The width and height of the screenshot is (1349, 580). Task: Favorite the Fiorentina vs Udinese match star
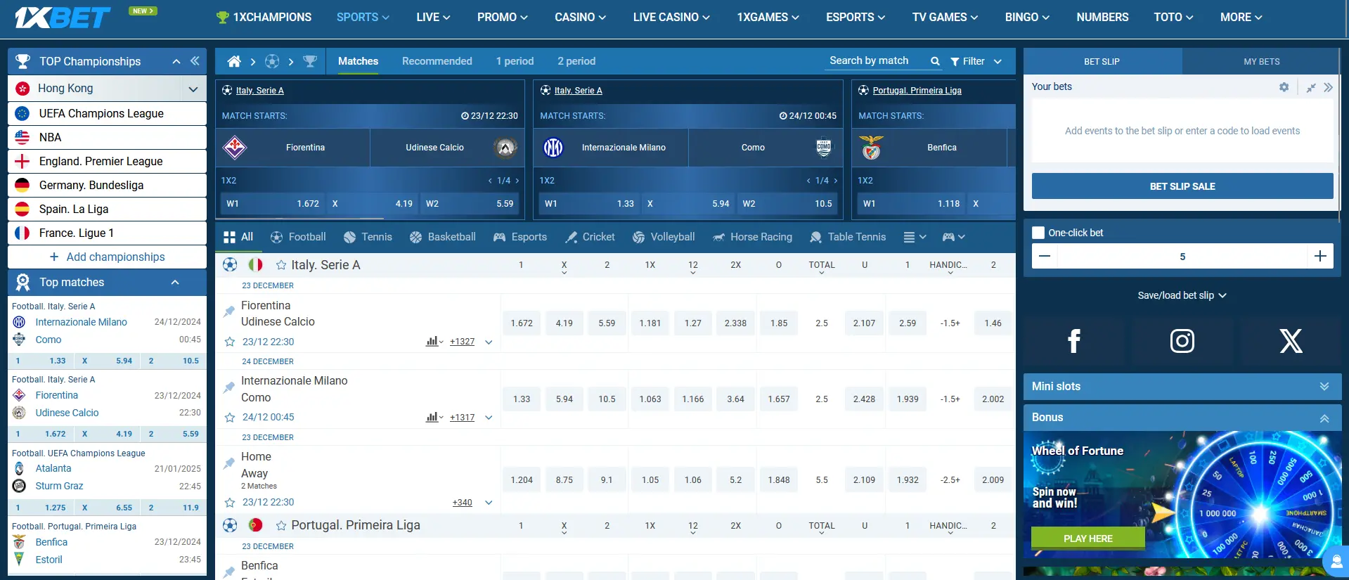pos(229,342)
